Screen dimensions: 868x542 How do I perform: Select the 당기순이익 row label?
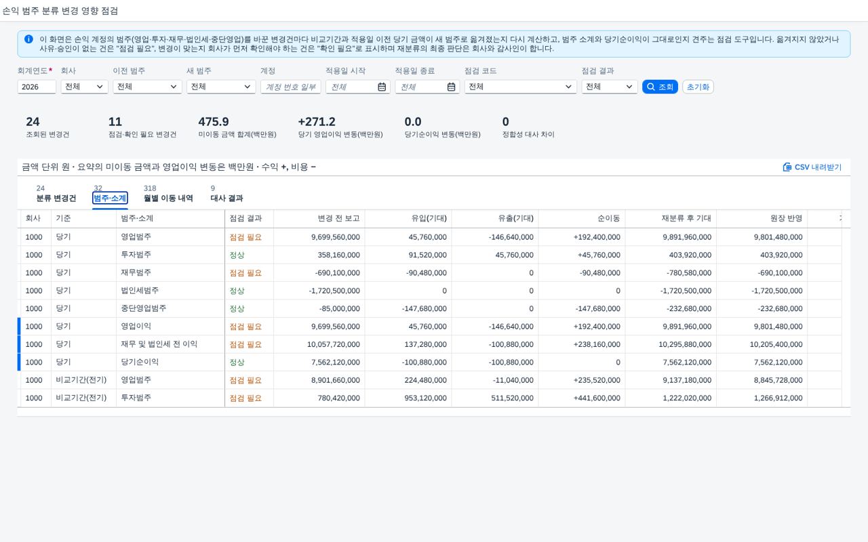pos(140,362)
